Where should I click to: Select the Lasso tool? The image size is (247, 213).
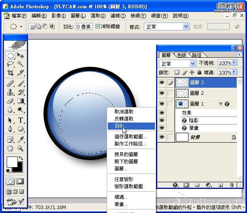coord(10,64)
